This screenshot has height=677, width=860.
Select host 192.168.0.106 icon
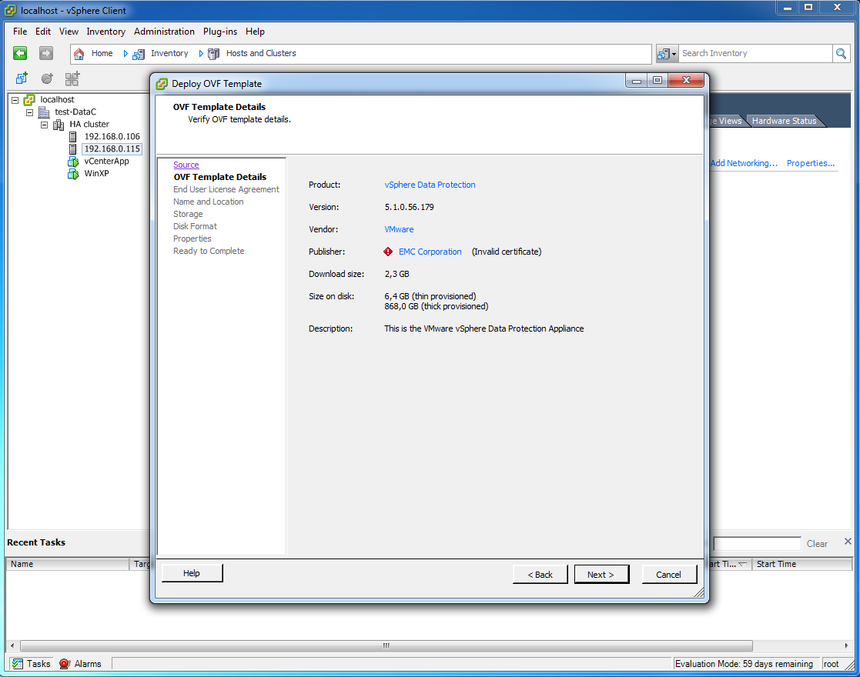[x=72, y=136]
